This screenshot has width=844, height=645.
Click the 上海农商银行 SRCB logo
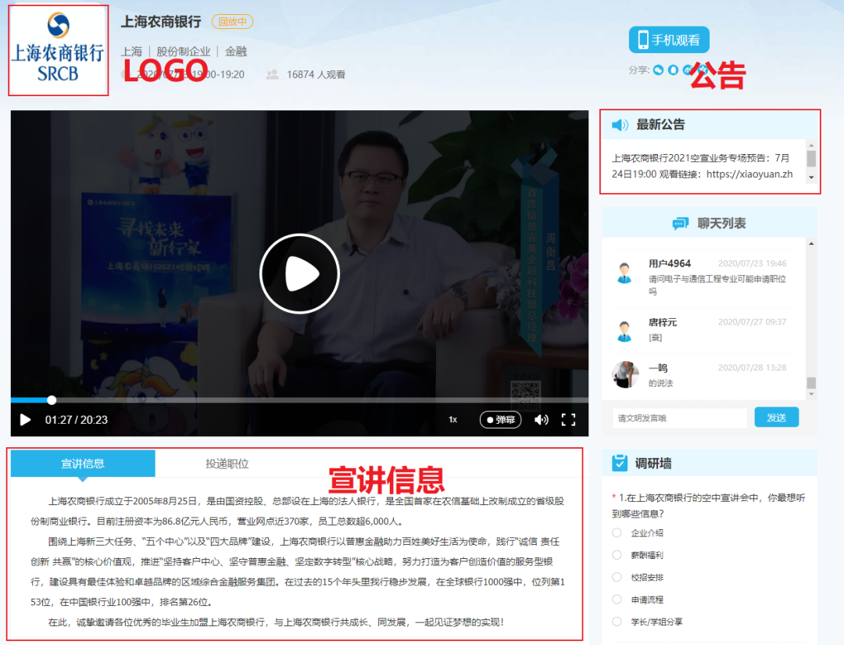pos(58,50)
